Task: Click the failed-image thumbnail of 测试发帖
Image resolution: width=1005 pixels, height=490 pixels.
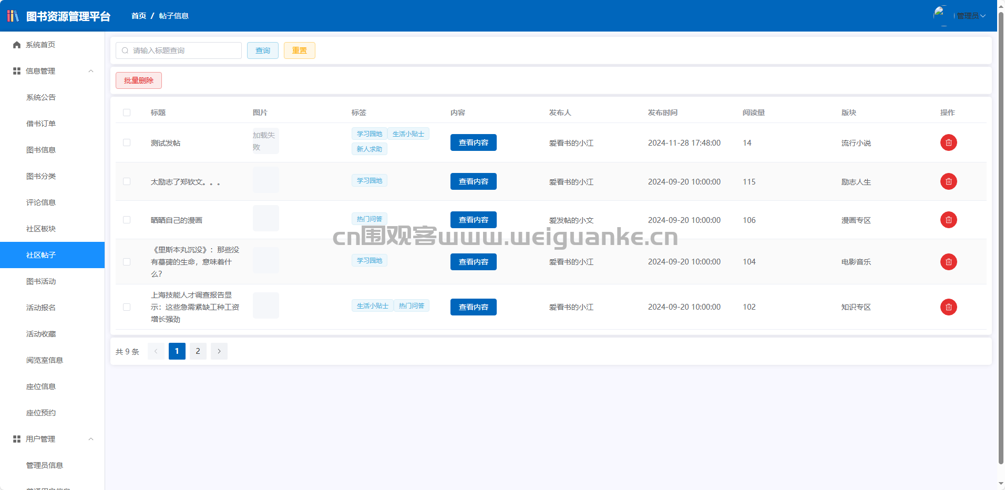Action: [x=266, y=141]
